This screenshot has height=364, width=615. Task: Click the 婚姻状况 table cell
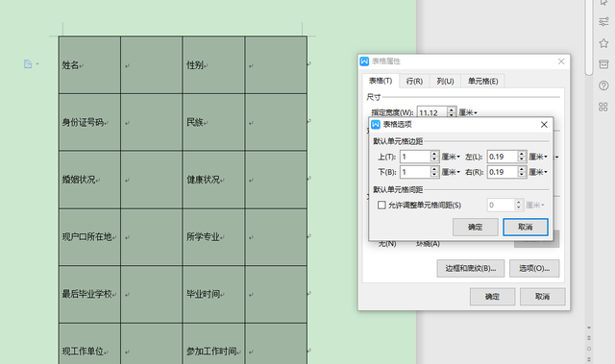(89, 180)
